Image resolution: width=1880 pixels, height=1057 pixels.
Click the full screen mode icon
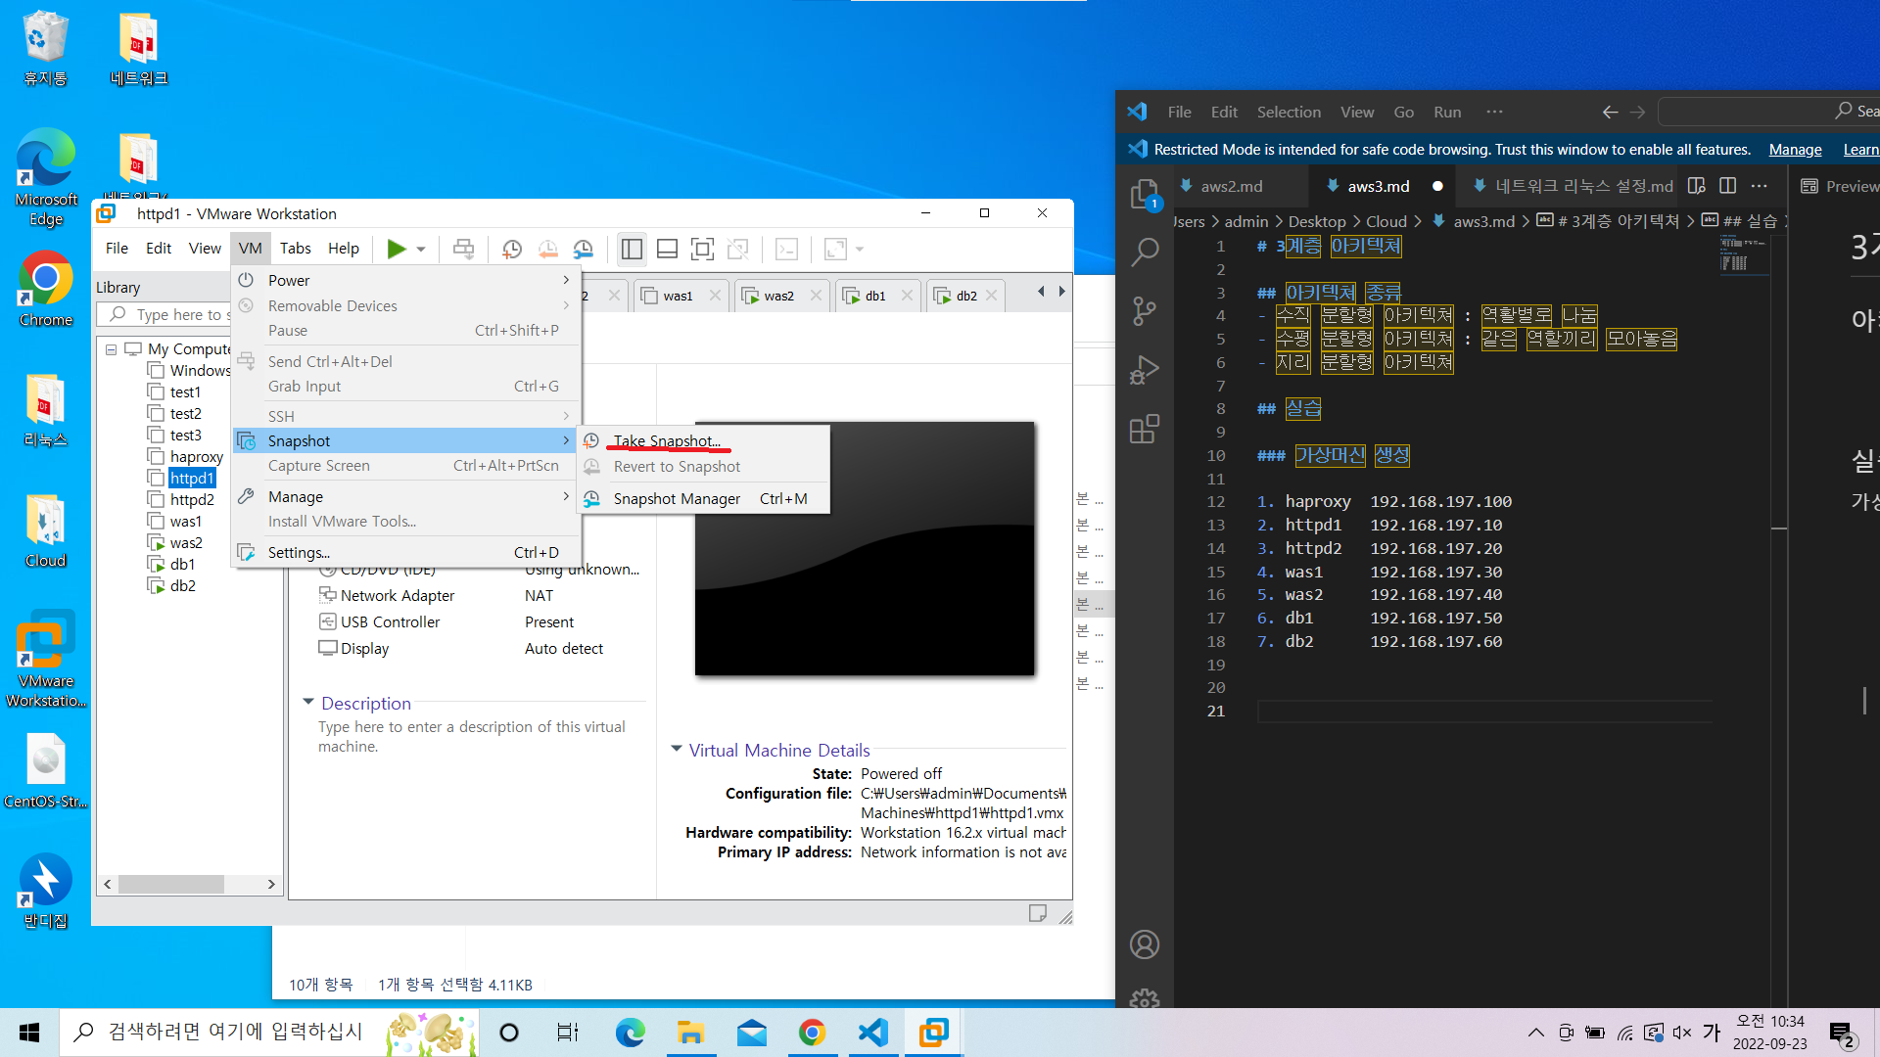[702, 249]
